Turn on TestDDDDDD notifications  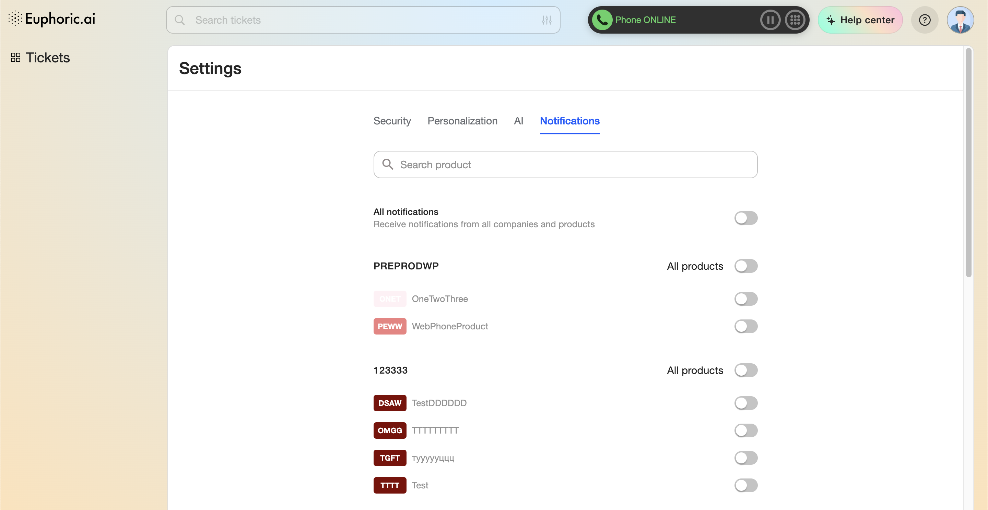tap(745, 403)
